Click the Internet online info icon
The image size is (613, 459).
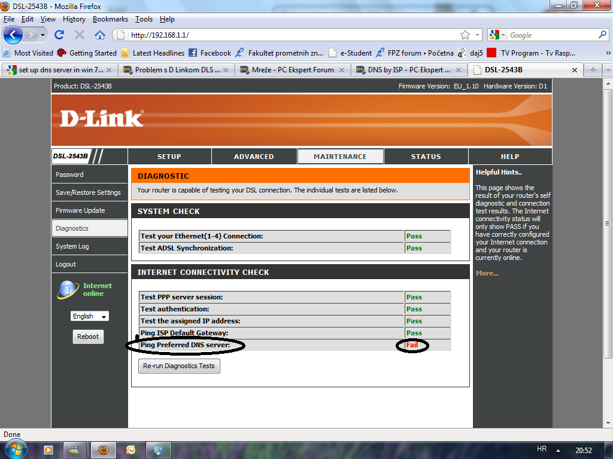point(68,290)
